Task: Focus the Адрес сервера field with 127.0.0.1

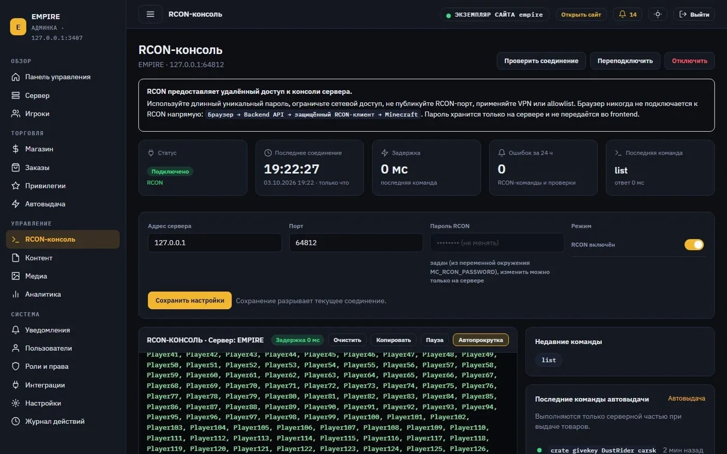Action: [x=214, y=243]
